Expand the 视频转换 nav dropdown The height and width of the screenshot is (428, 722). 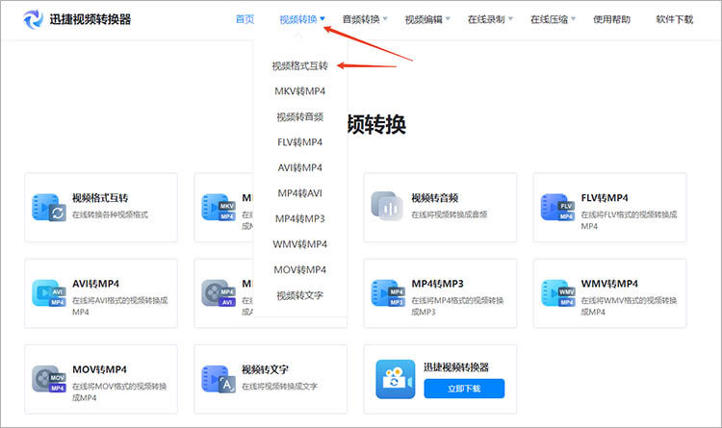point(302,19)
